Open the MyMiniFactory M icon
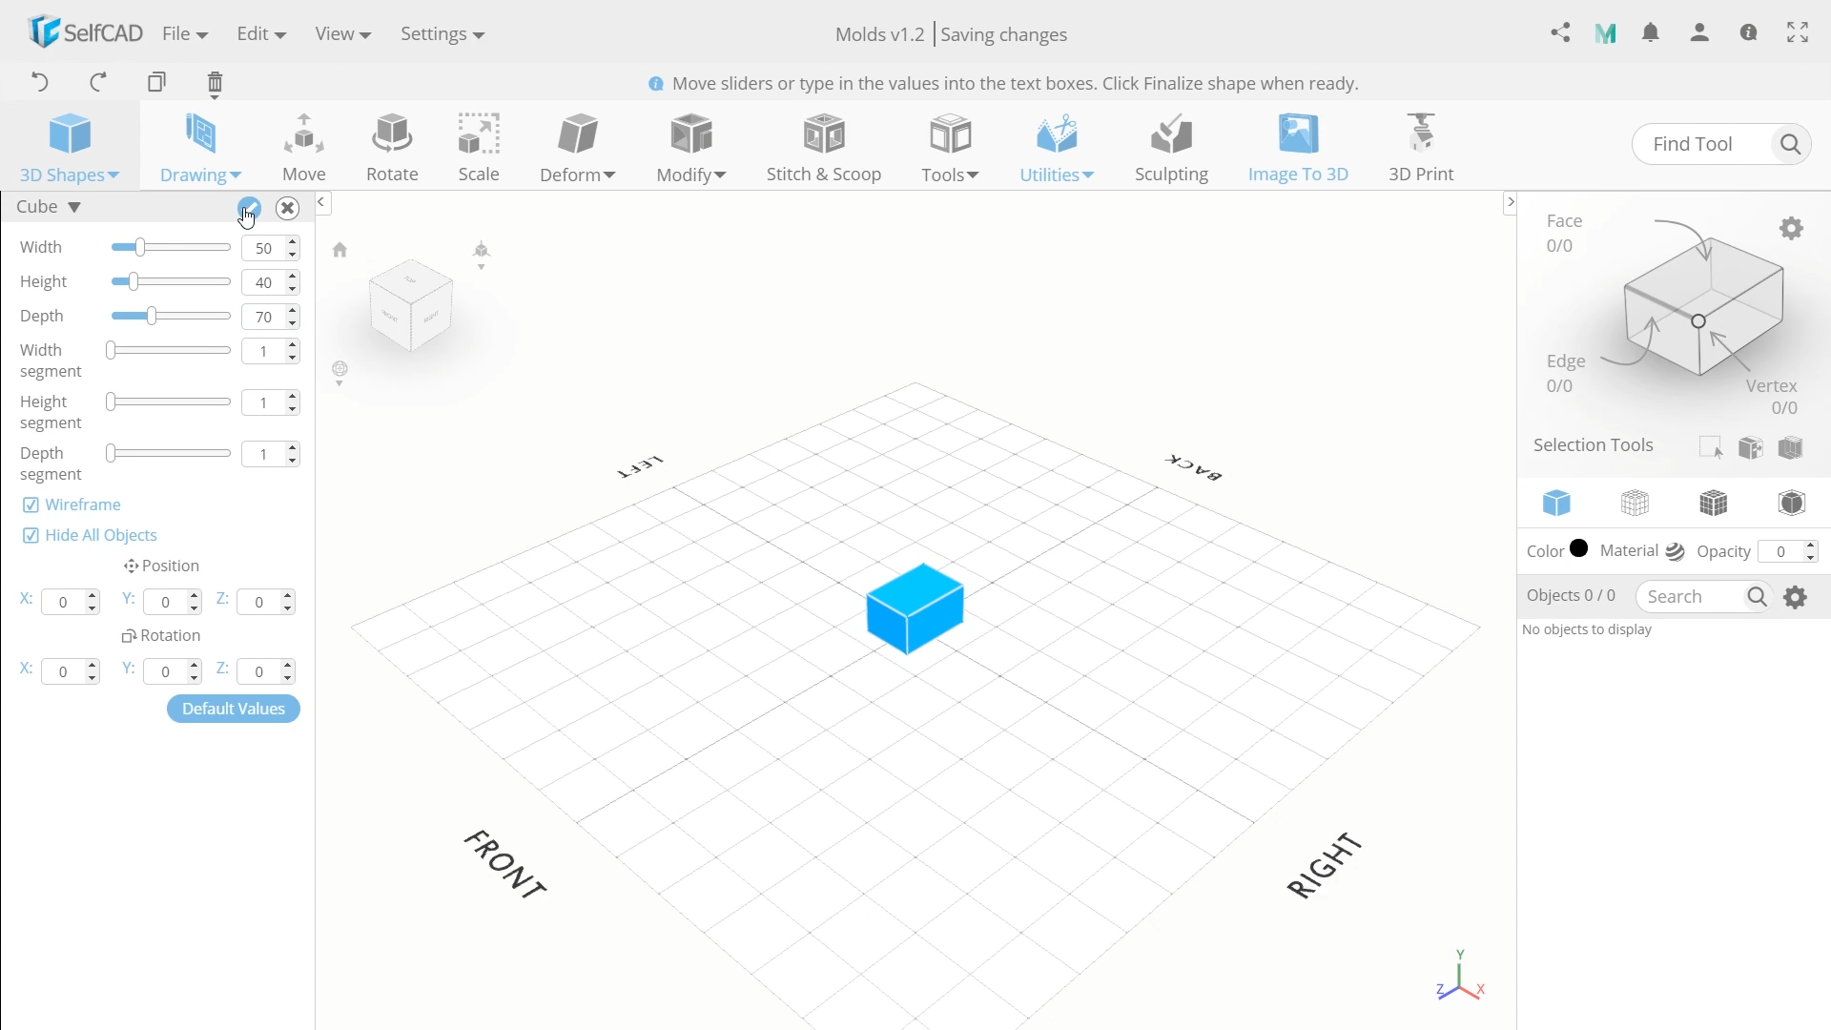 [1606, 34]
